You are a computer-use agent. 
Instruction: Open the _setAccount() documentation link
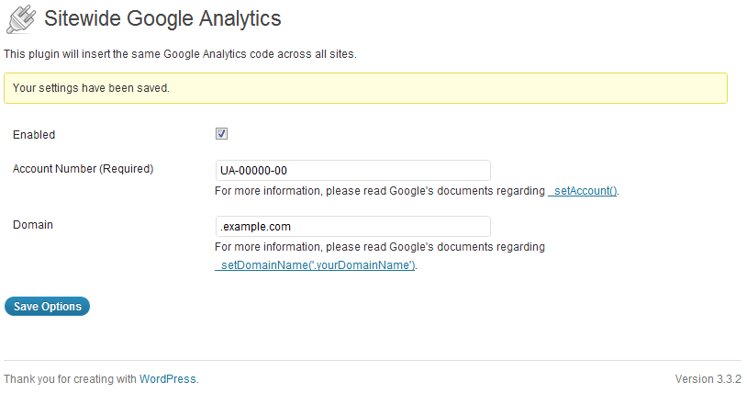pyautogui.click(x=583, y=191)
